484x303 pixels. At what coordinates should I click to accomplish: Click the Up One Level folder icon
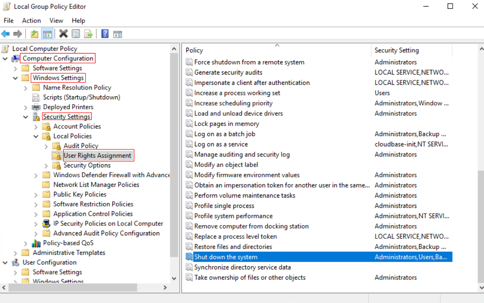click(34, 34)
